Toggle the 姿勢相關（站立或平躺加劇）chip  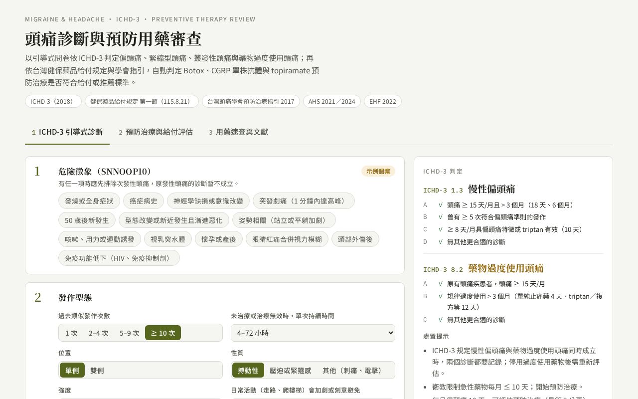[x=284, y=220]
